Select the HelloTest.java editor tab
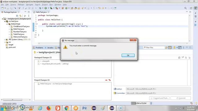Viewport: 198px width, 111px height. click(x=41, y=12)
